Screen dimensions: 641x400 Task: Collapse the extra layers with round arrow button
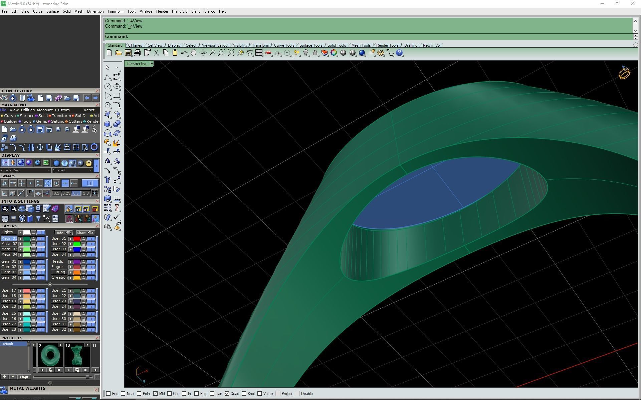pyautogui.click(x=50, y=284)
